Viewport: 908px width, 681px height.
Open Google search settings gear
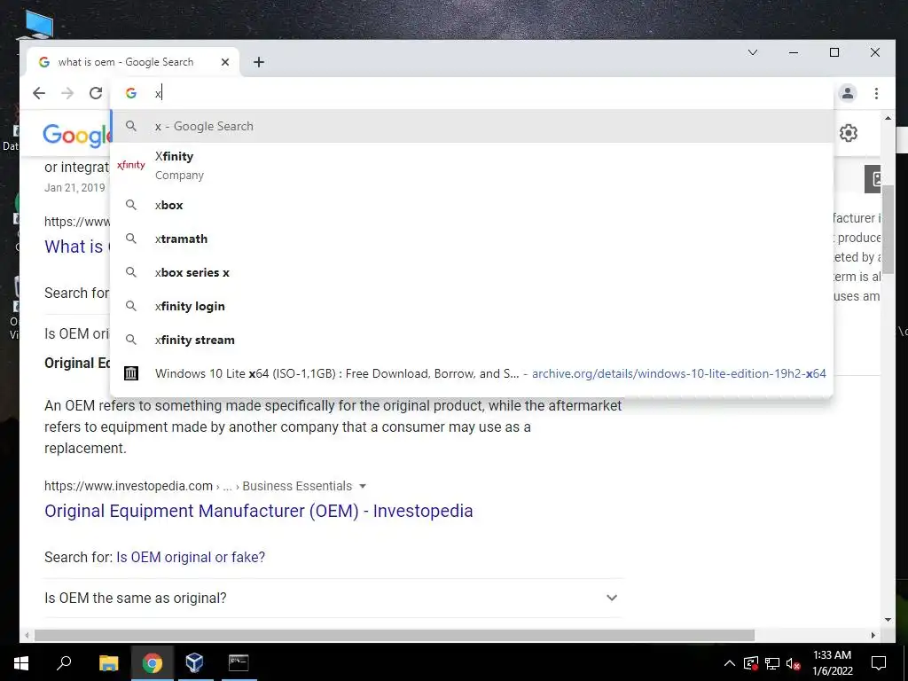coord(849,133)
